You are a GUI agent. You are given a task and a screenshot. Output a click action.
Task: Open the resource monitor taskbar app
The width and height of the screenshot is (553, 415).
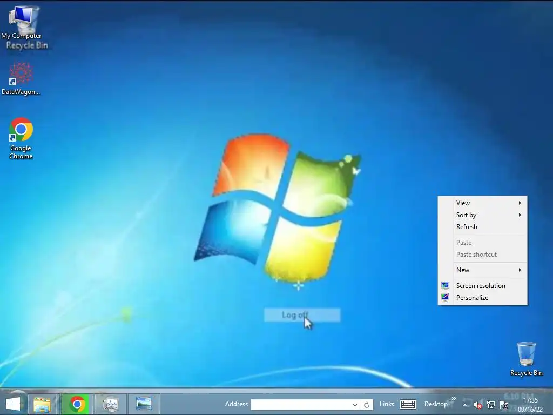pyautogui.click(x=110, y=404)
